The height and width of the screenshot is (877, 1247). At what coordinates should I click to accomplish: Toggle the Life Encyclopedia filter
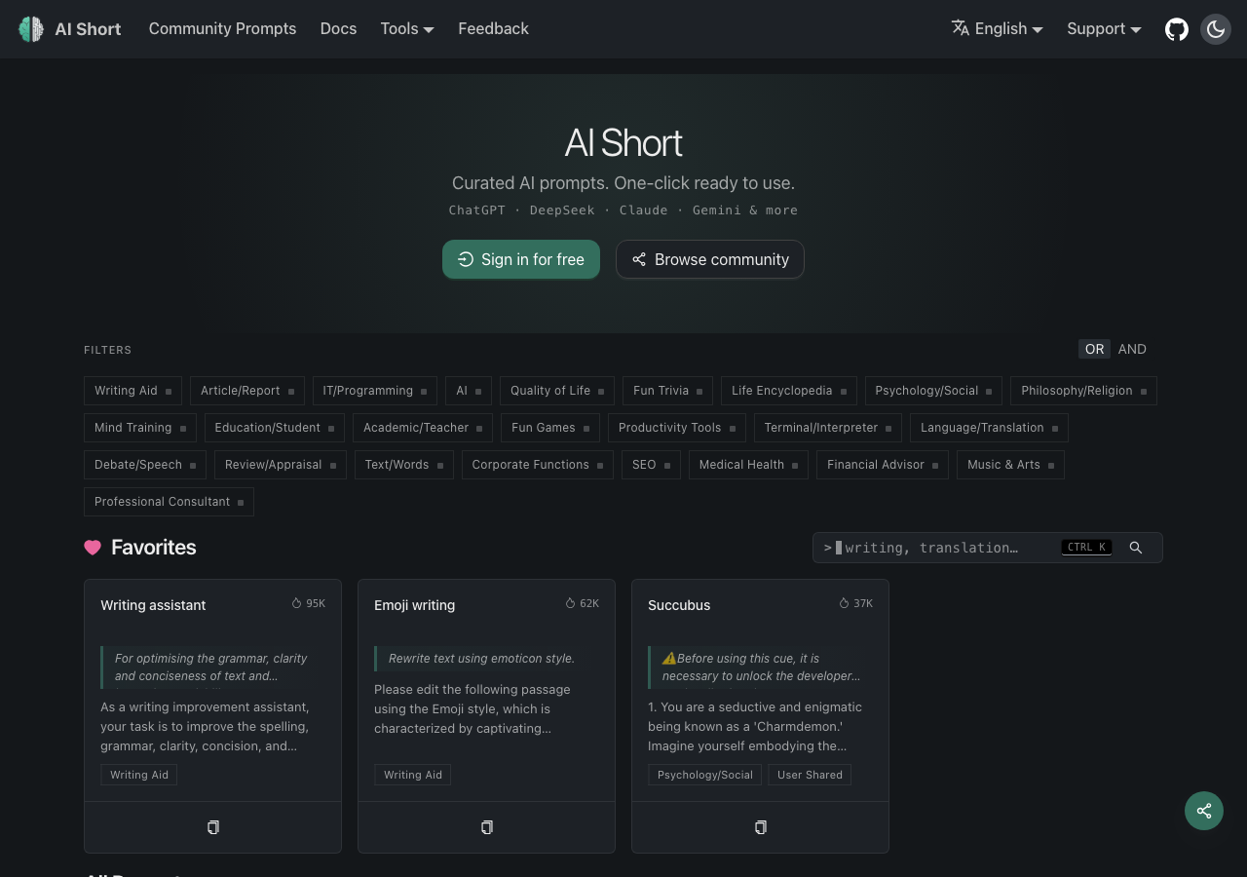click(x=789, y=391)
